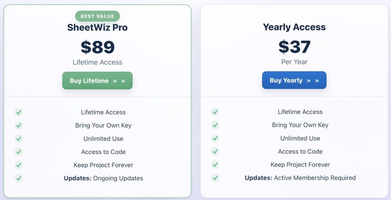
Task: Click the Per Year label under $37
Action: pyautogui.click(x=294, y=62)
